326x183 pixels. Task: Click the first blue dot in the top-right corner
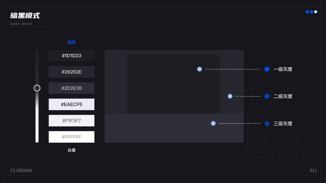coord(307,12)
